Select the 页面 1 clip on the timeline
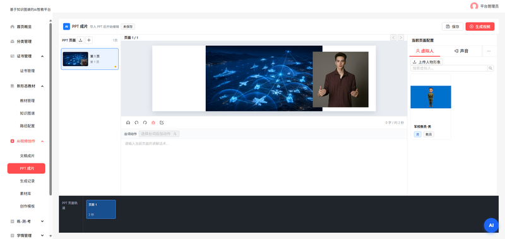This screenshot has height=239, width=505. pyautogui.click(x=101, y=209)
